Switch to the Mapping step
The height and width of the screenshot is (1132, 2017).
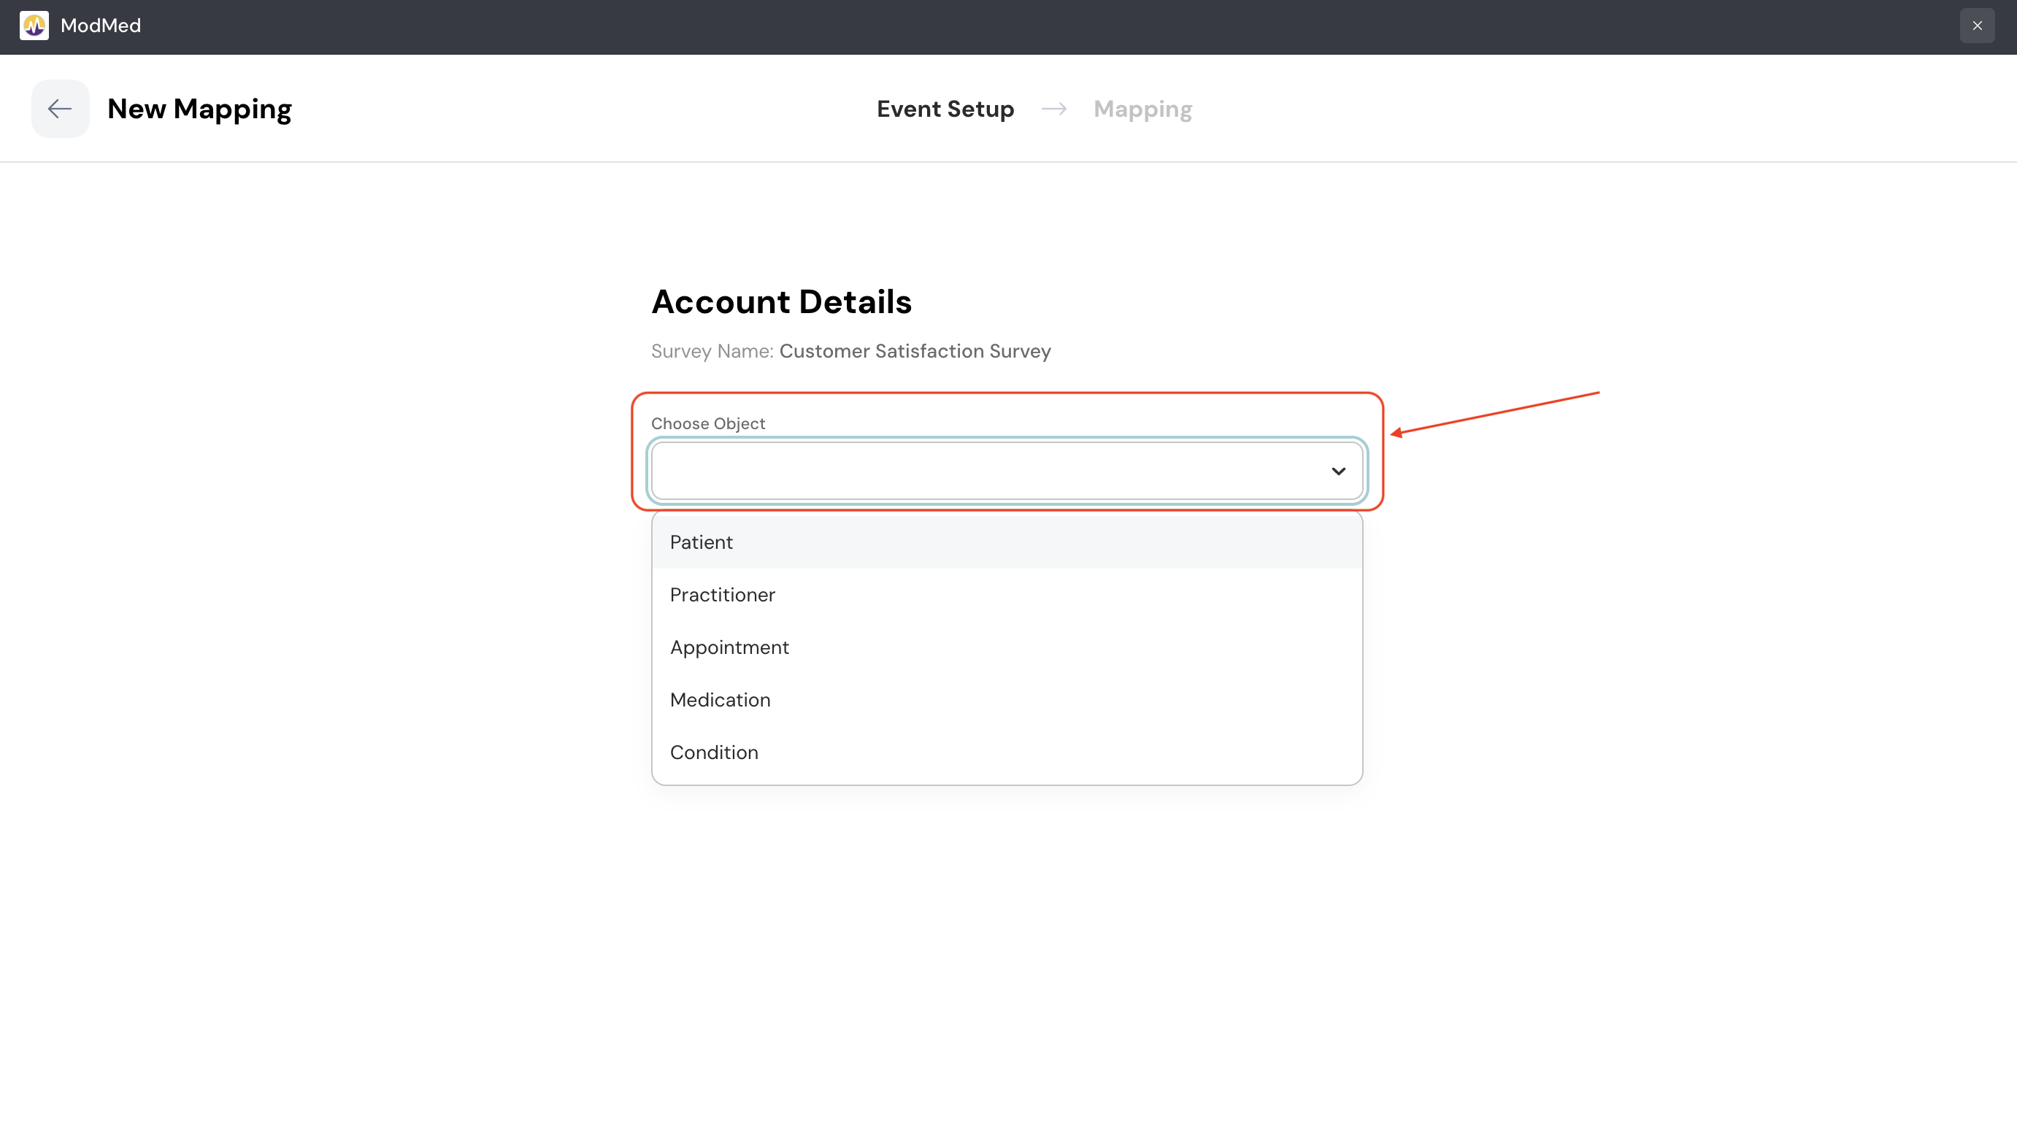1142,109
